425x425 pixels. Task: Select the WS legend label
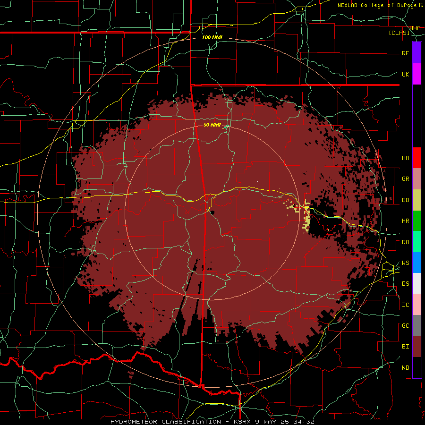click(405, 263)
